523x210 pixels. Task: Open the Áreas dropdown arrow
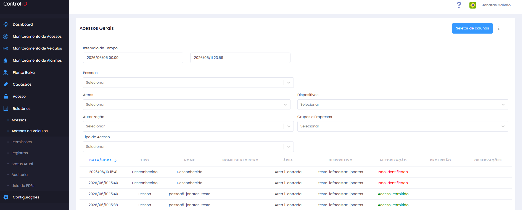tap(285, 105)
